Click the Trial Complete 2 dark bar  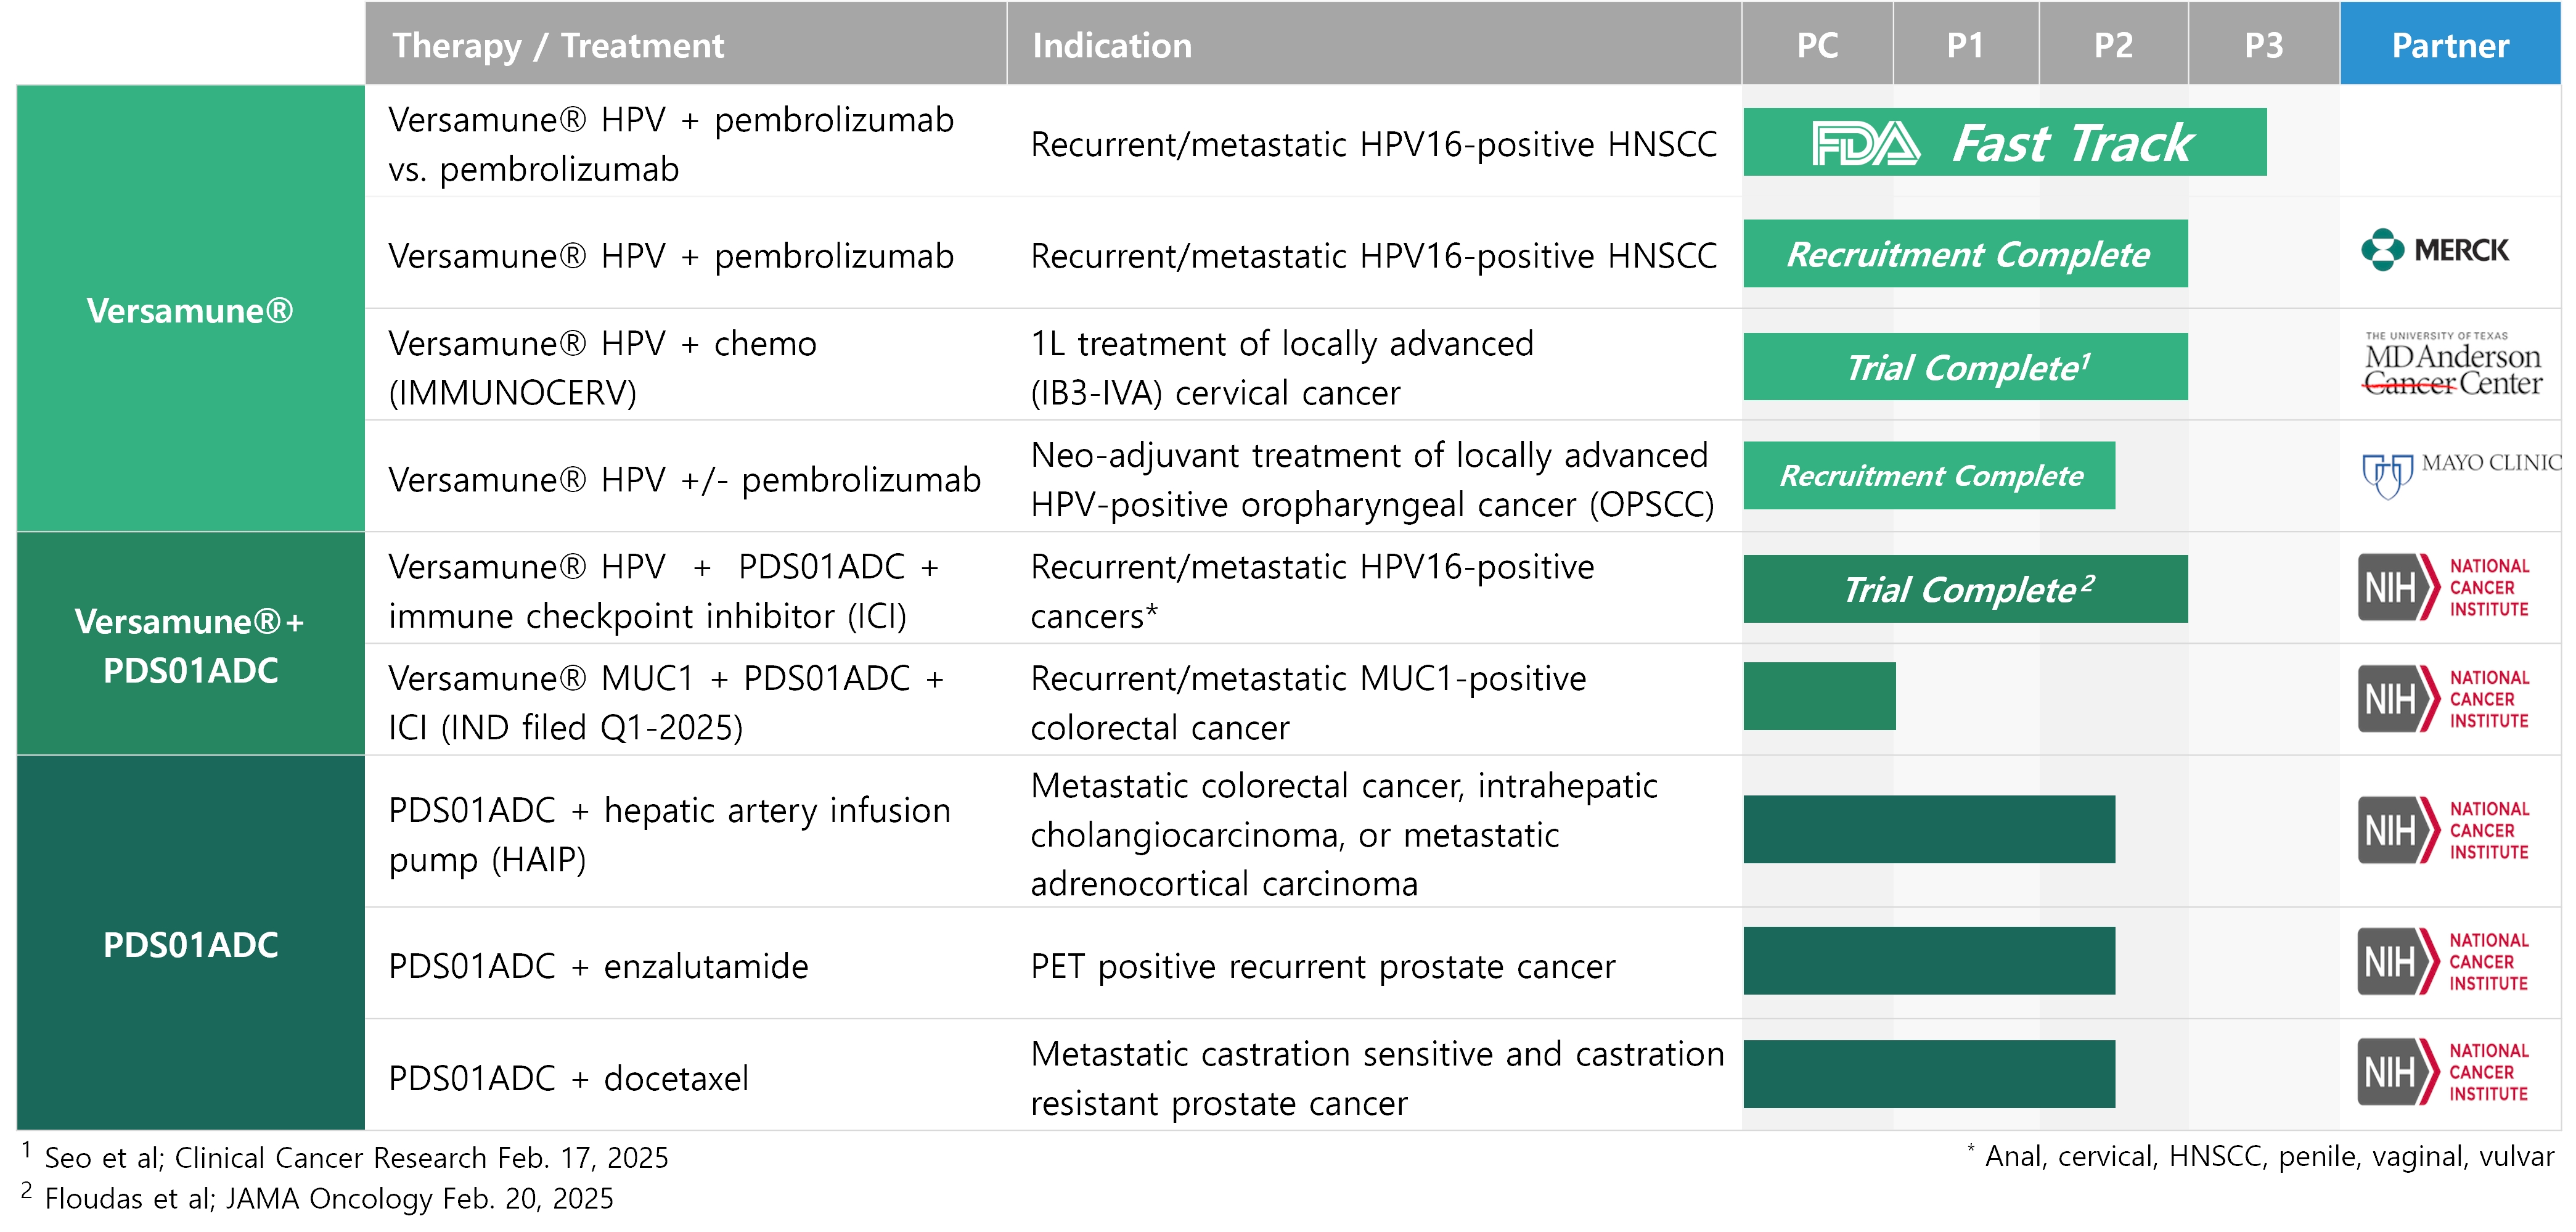tap(1965, 589)
